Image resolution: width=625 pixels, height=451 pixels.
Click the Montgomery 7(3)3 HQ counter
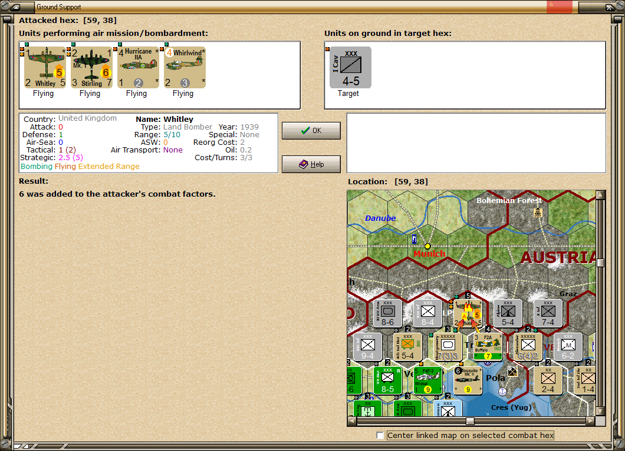tap(448, 347)
